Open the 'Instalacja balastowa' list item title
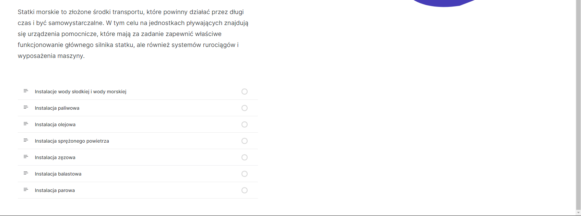This screenshot has width=581, height=216. [58, 174]
